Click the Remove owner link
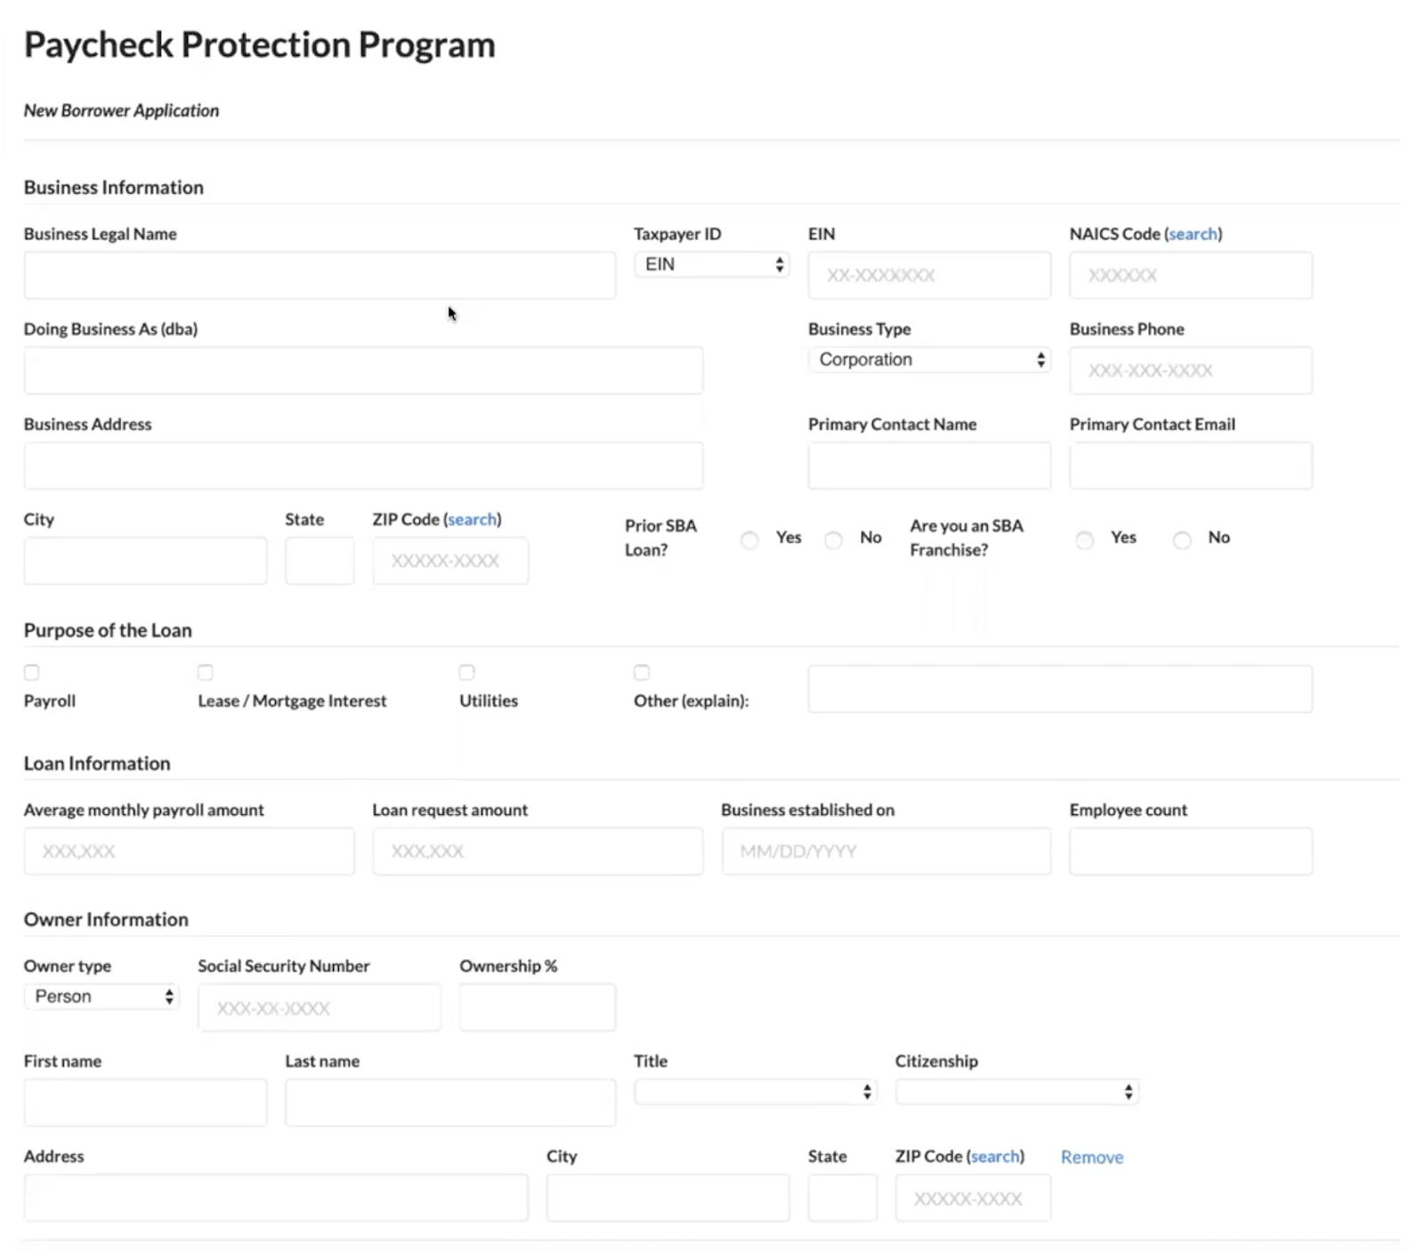The width and height of the screenshot is (1424, 1251). point(1092,1158)
